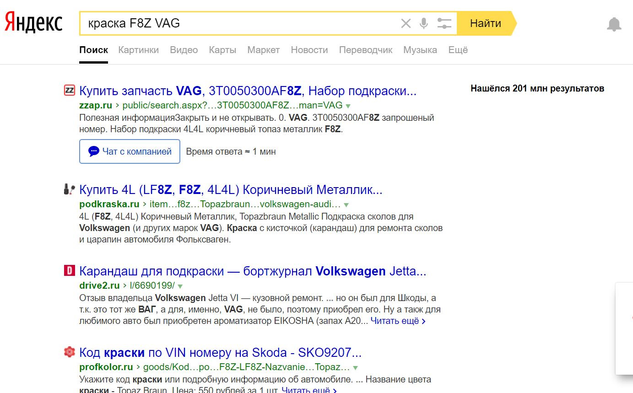Screen dimensions: 633x393
Task: Open notifications bell icon
Action: [614, 24]
